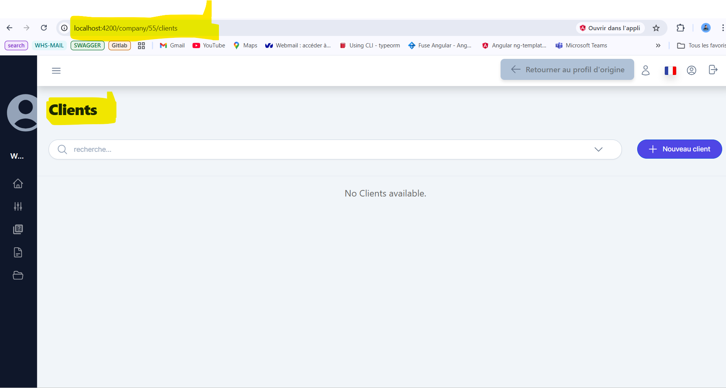Open the question-mark help icon in sidebar

18,229
